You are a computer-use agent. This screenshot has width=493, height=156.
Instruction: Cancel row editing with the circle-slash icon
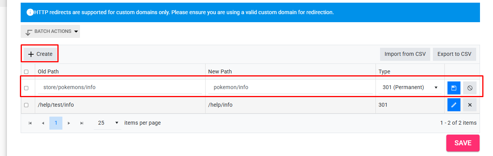coord(470,88)
